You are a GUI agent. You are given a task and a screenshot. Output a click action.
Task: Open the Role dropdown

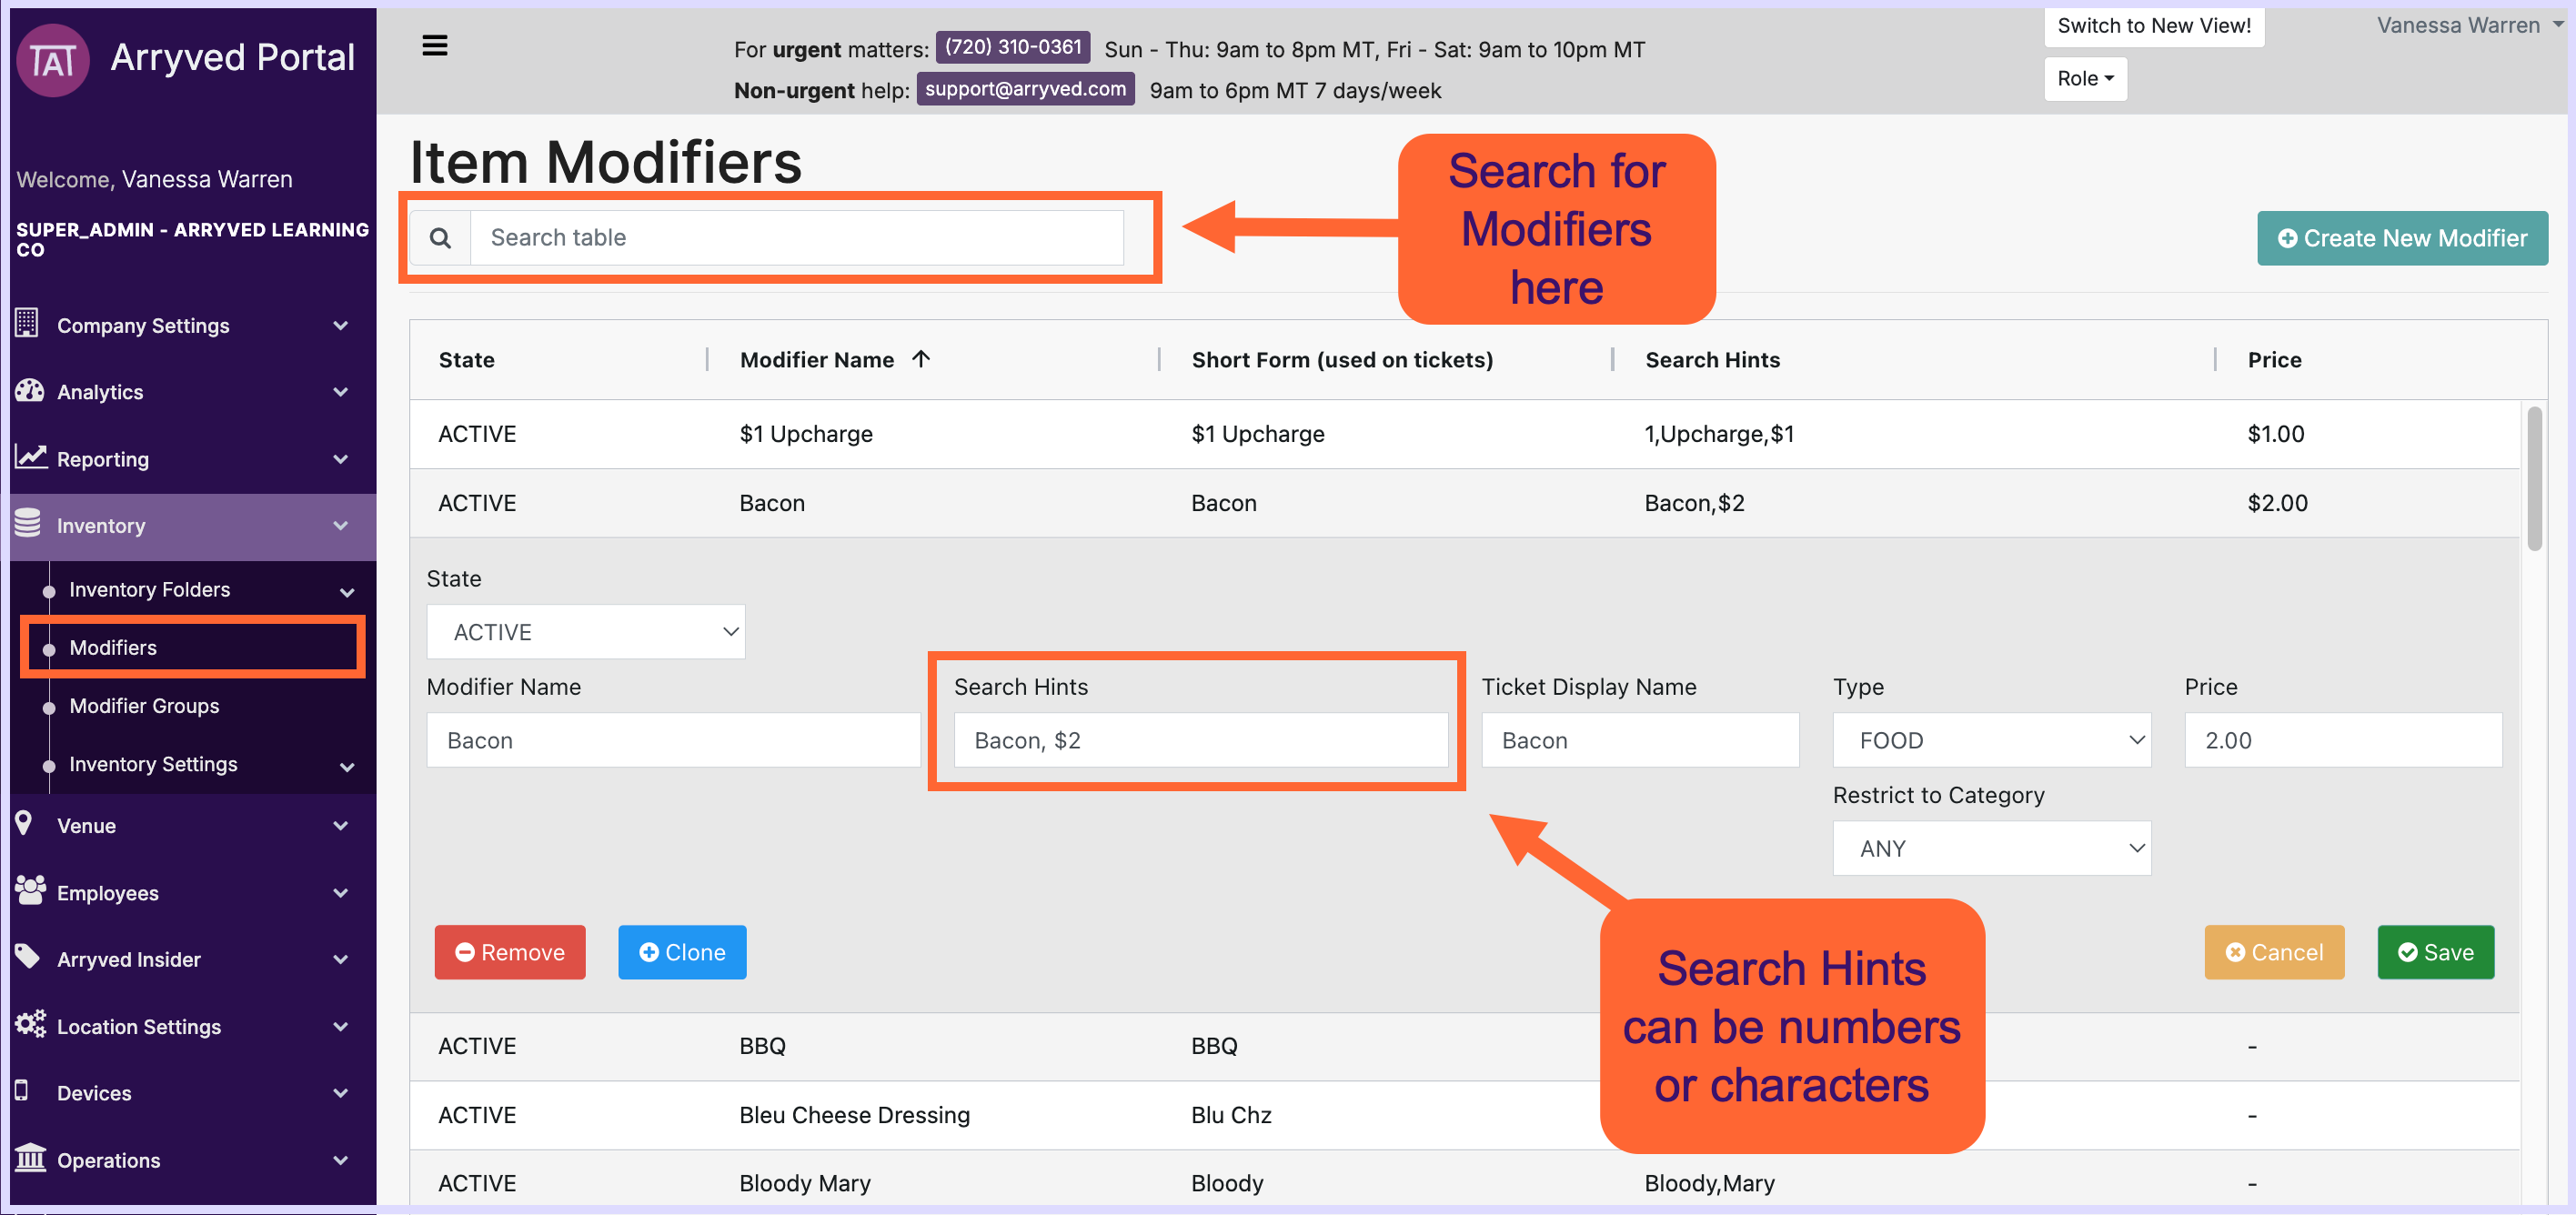click(2085, 78)
